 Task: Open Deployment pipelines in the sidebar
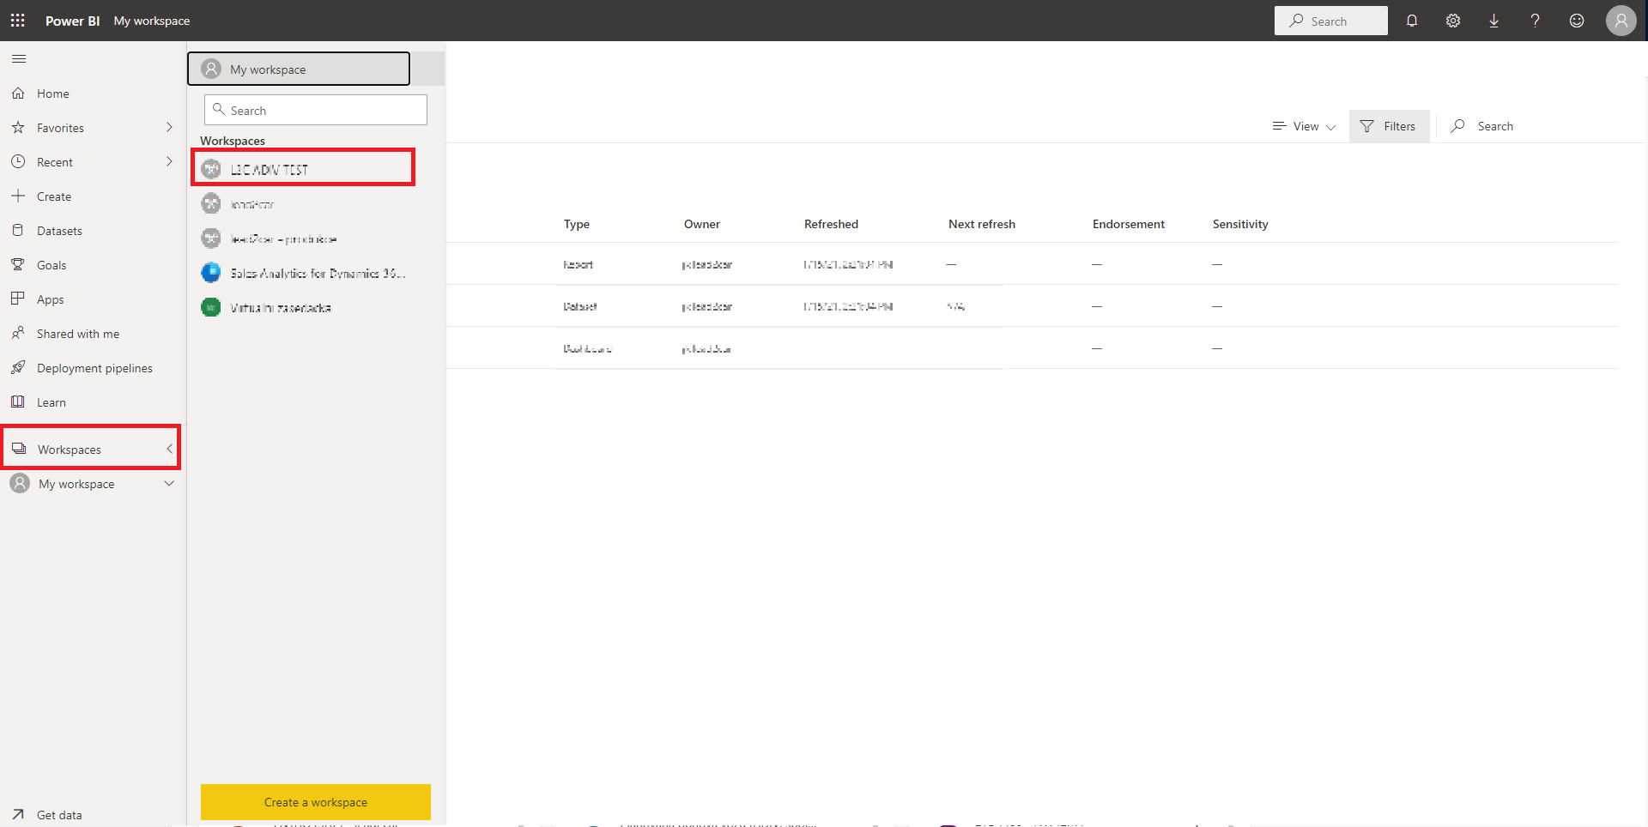(x=94, y=368)
